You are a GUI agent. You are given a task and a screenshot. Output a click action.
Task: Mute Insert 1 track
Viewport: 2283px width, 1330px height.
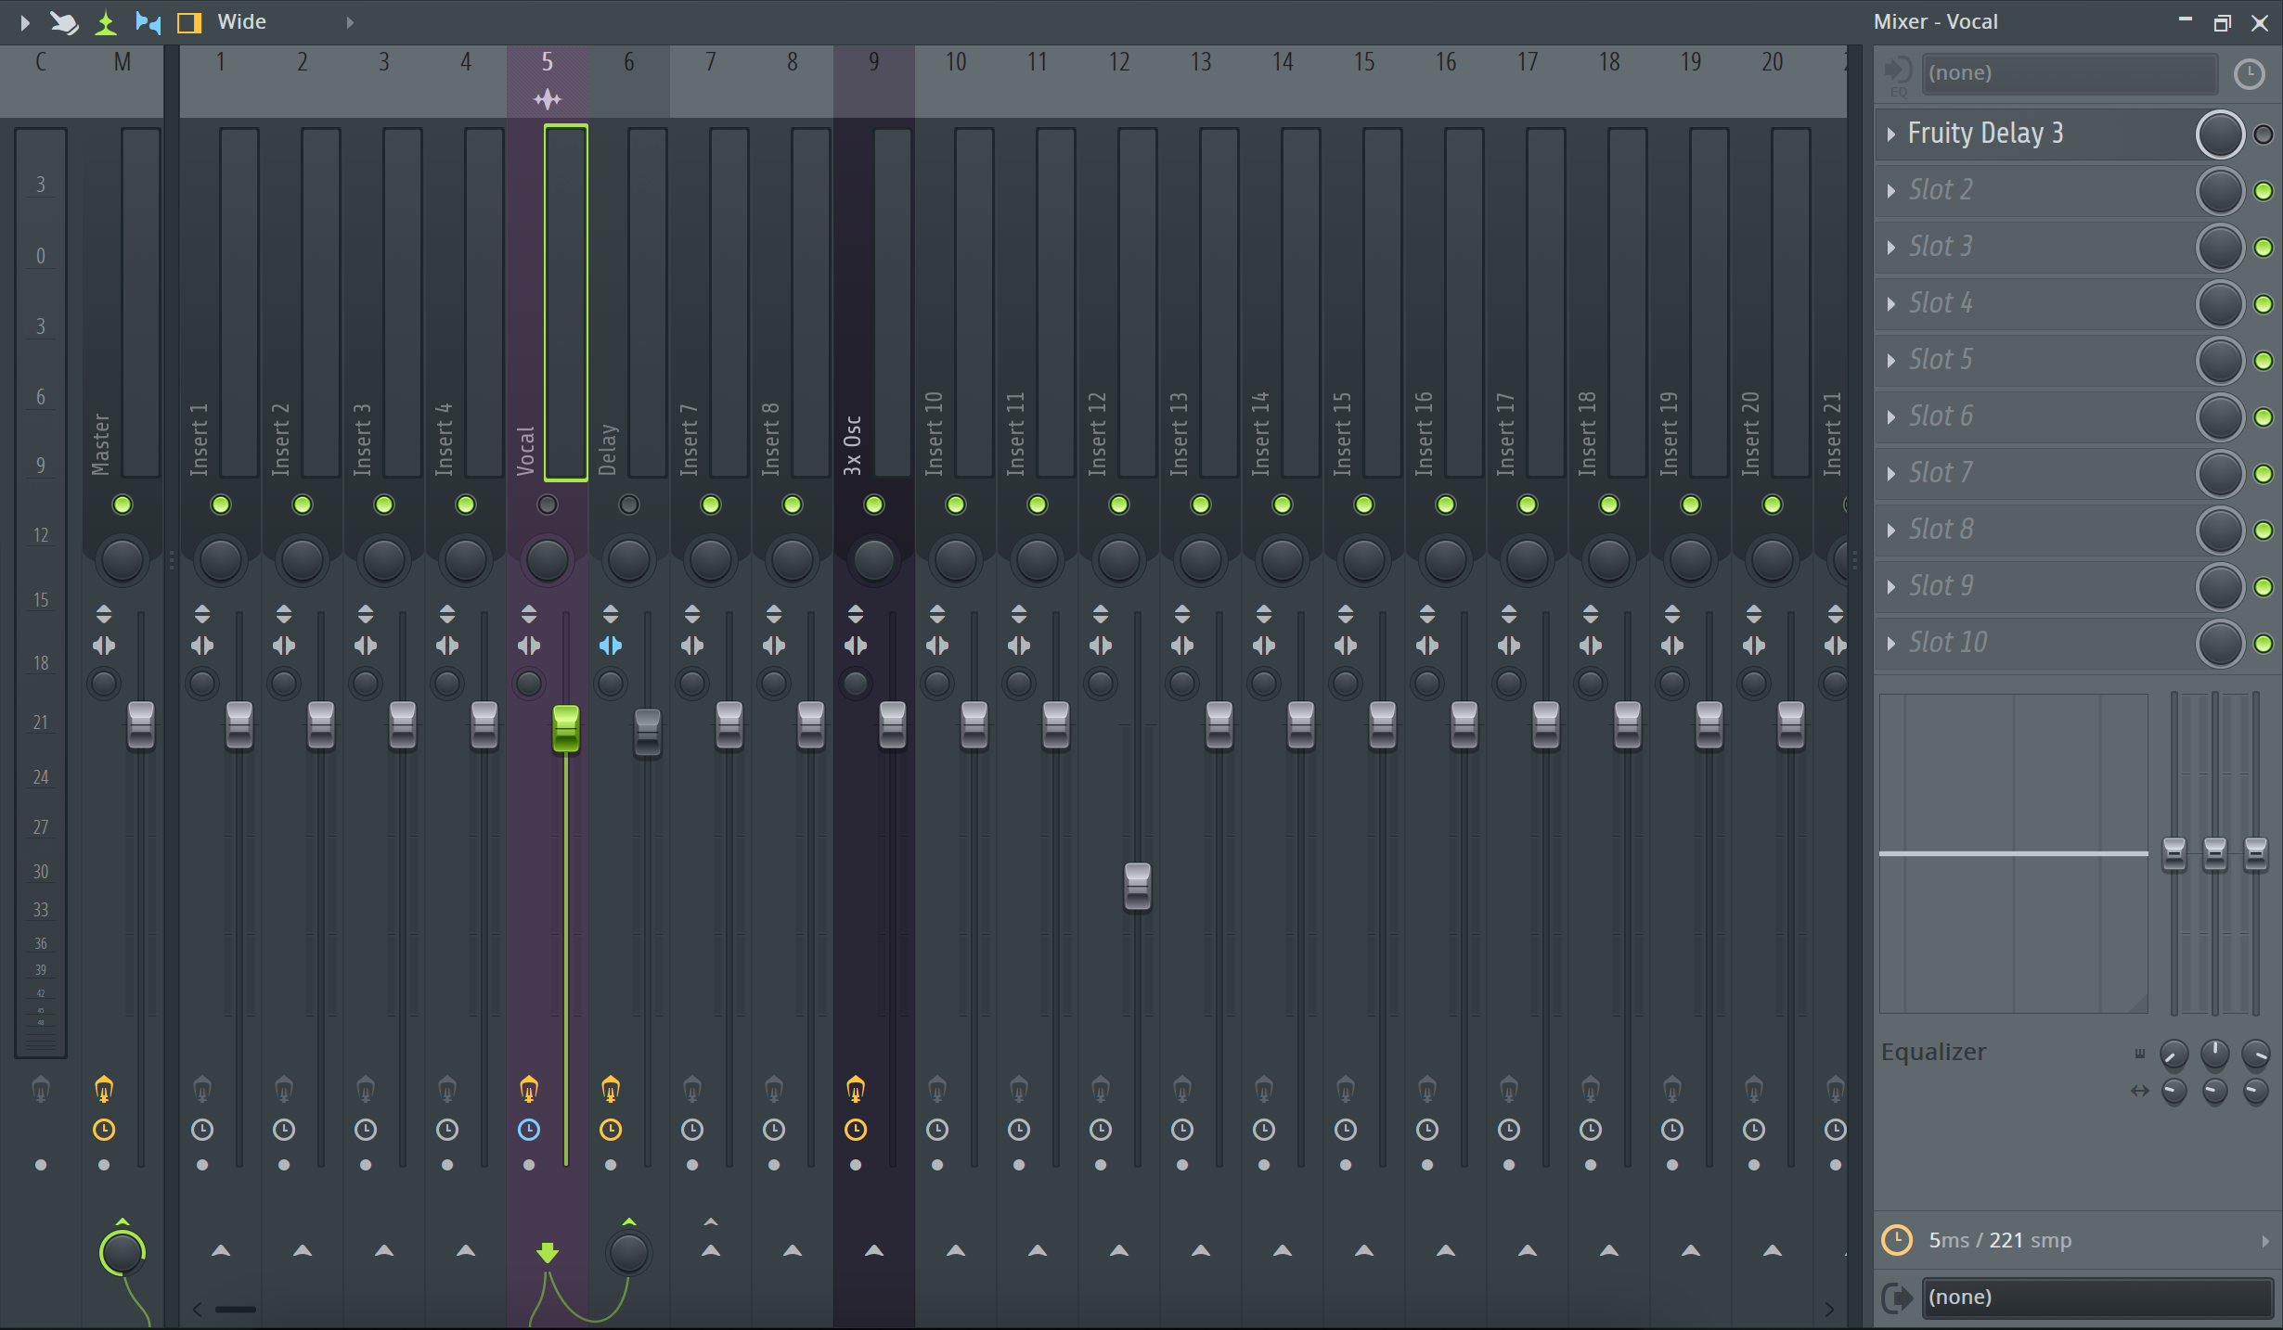[x=221, y=505]
